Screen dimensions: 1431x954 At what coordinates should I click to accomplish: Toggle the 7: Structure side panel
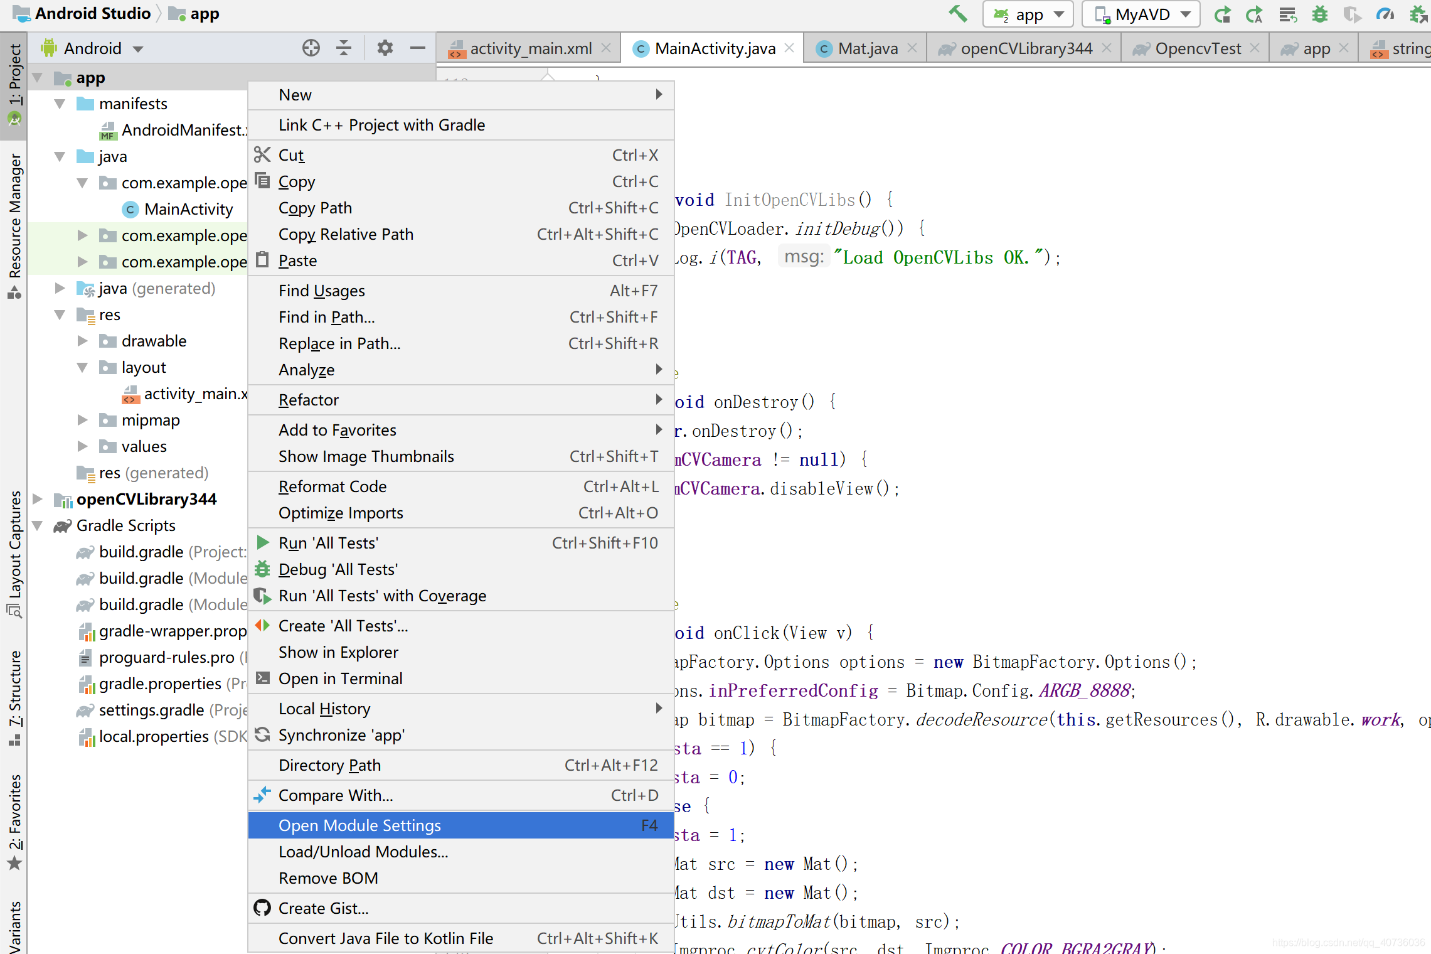[x=14, y=698]
